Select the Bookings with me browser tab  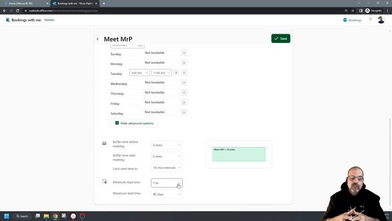click(x=75, y=4)
